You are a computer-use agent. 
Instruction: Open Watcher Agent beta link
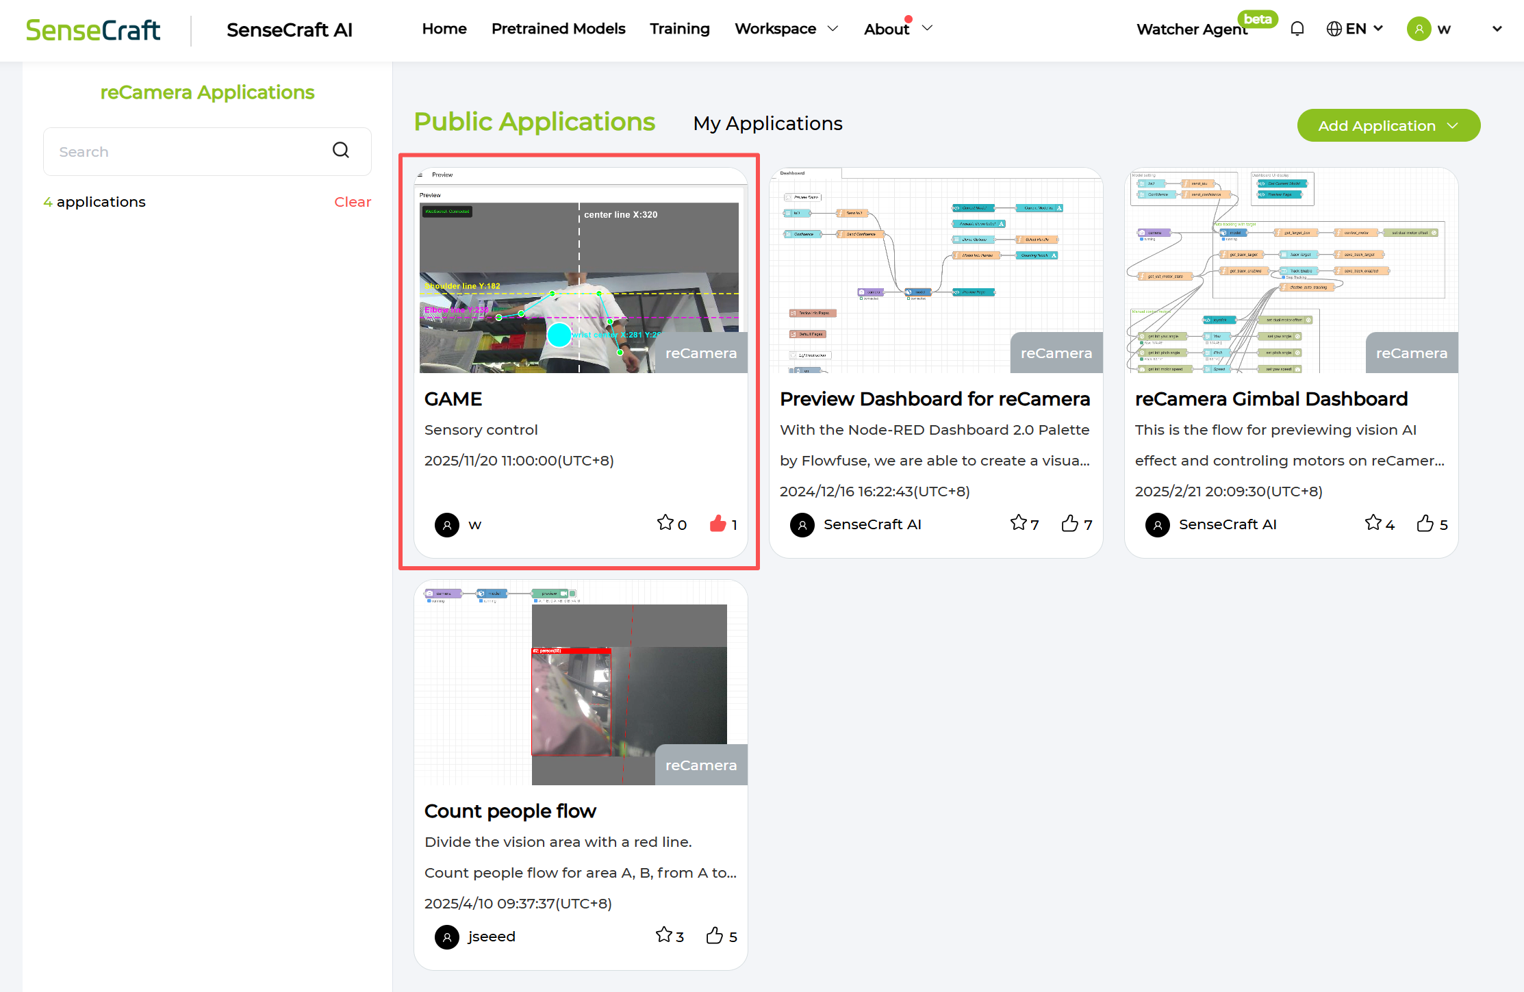[x=1191, y=29]
